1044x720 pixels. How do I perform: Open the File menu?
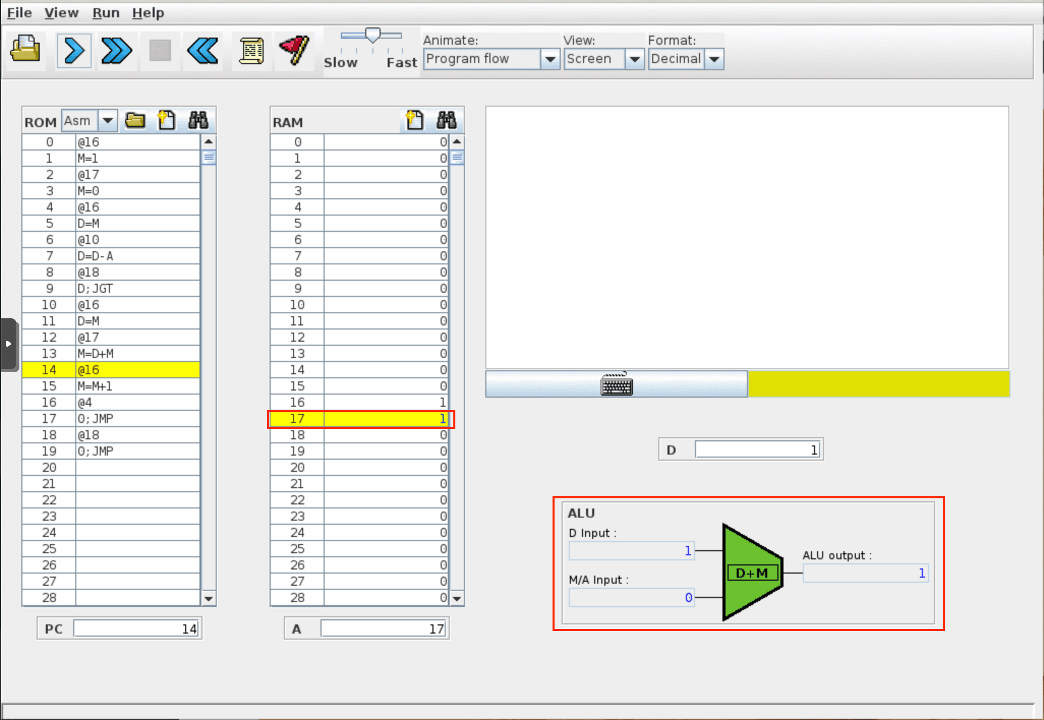coord(19,13)
